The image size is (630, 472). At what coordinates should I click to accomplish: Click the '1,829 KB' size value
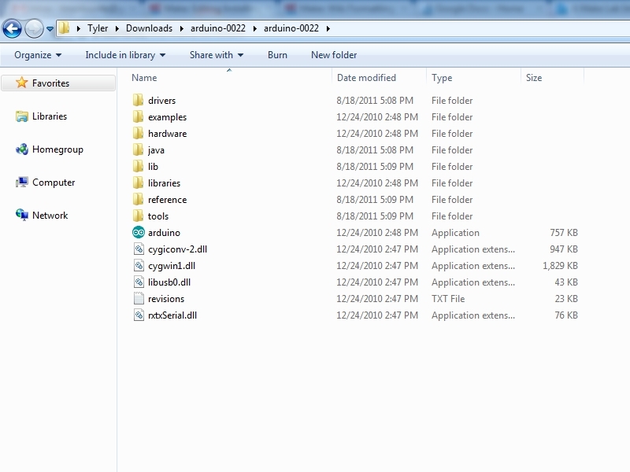[x=560, y=266]
